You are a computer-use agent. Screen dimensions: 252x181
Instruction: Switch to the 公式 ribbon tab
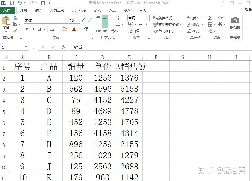tap(97, 10)
